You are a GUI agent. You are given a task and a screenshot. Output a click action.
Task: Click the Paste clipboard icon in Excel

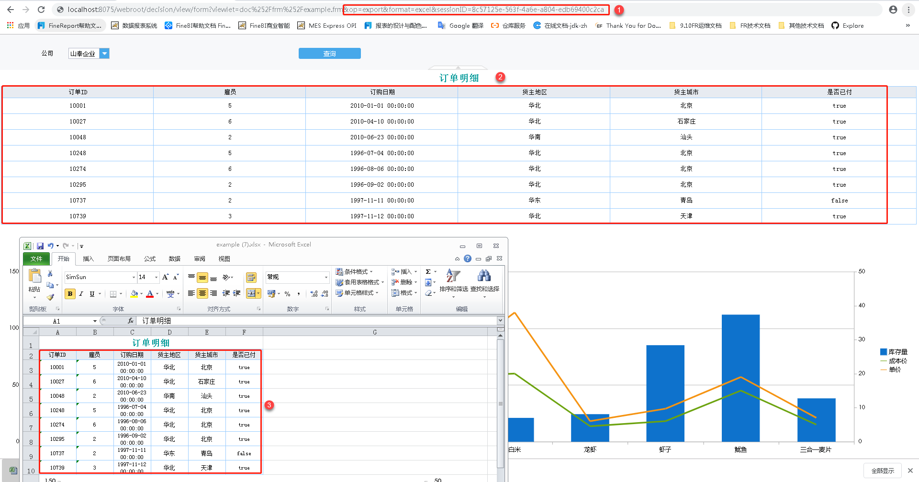point(34,276)
